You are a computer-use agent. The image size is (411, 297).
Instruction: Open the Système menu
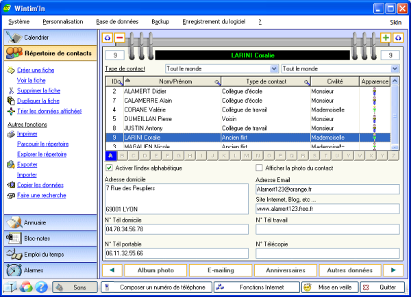[19, 22]
